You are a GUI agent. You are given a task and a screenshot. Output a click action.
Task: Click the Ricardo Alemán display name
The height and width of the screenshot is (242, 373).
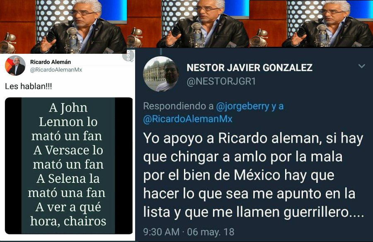[51, 62]
